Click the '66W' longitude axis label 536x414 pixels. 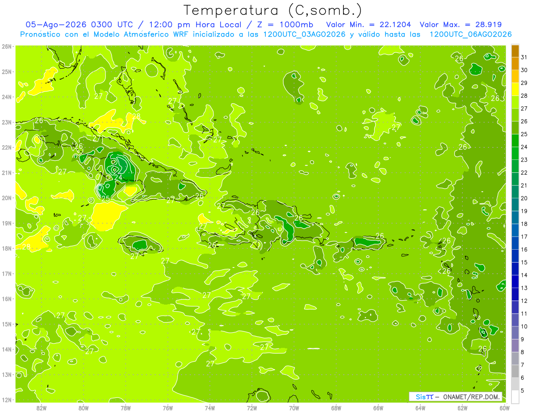pyautogui.click(x=378, y=407)
